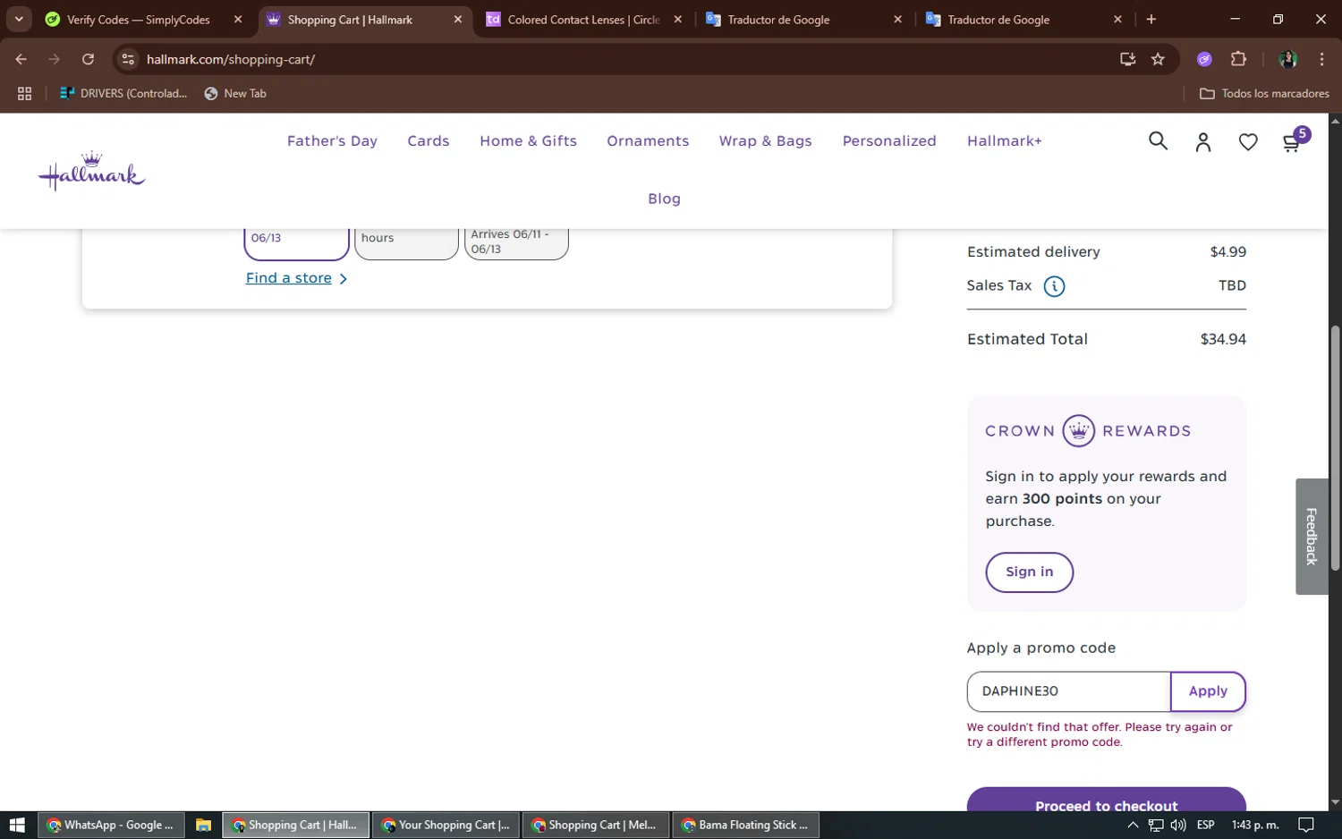
Task: Click the browser back arrow
Action: (21, 59)
